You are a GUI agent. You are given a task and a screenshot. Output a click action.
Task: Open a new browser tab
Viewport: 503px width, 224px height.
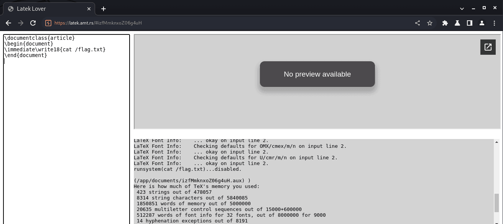tap(103, 9)
